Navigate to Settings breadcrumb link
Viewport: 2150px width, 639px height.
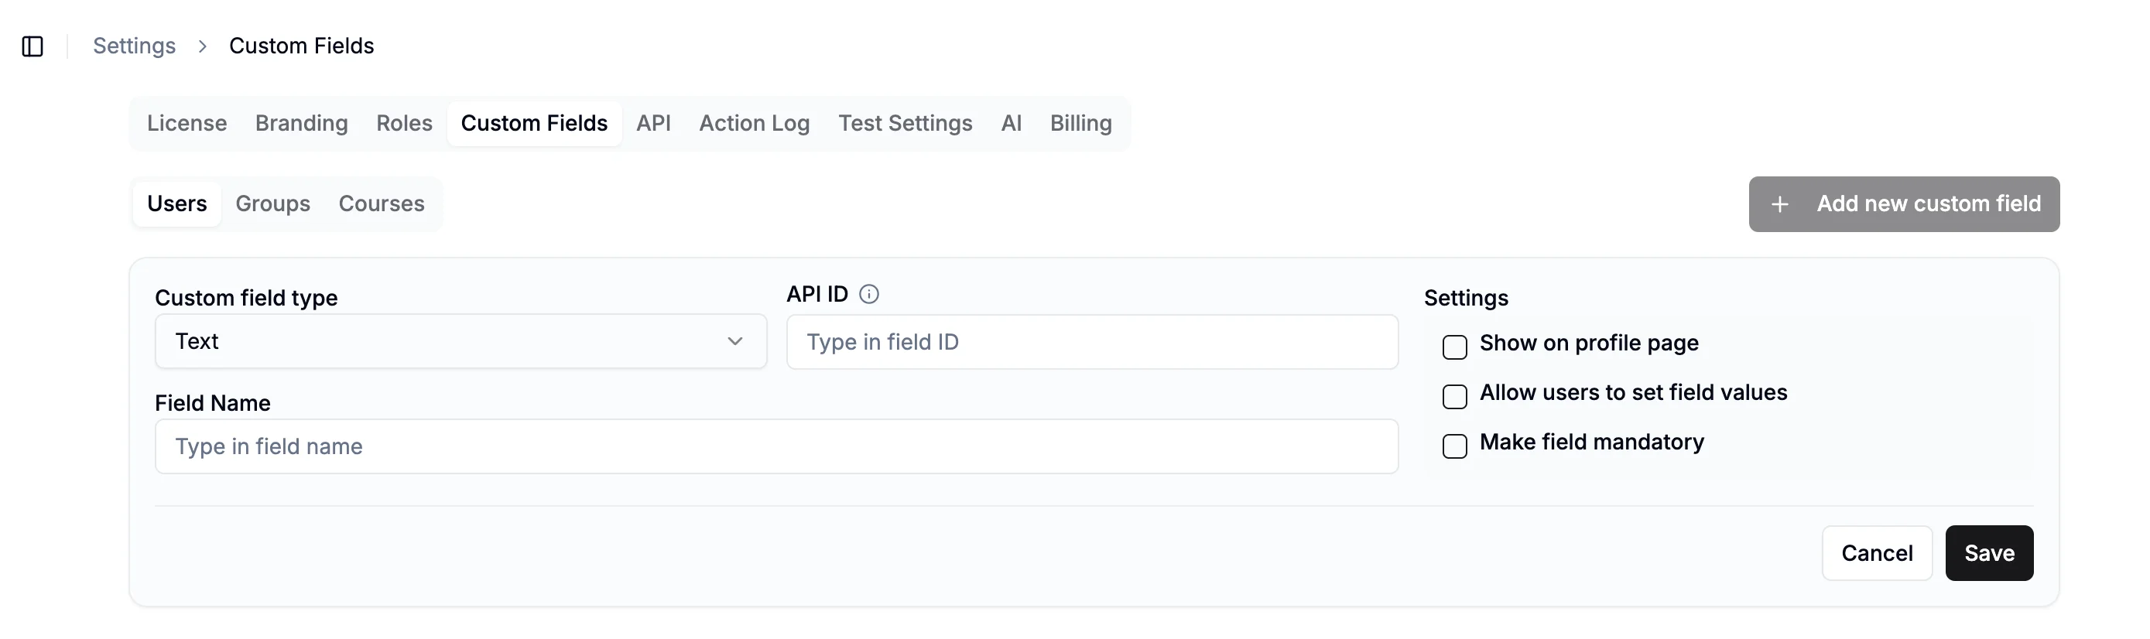135,46
